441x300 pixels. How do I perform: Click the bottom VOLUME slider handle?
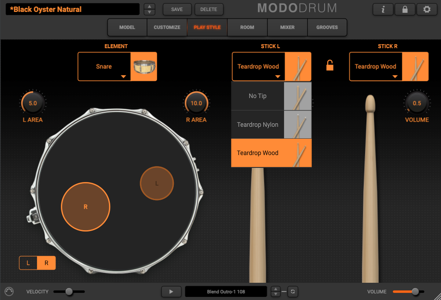coord(415,292)
